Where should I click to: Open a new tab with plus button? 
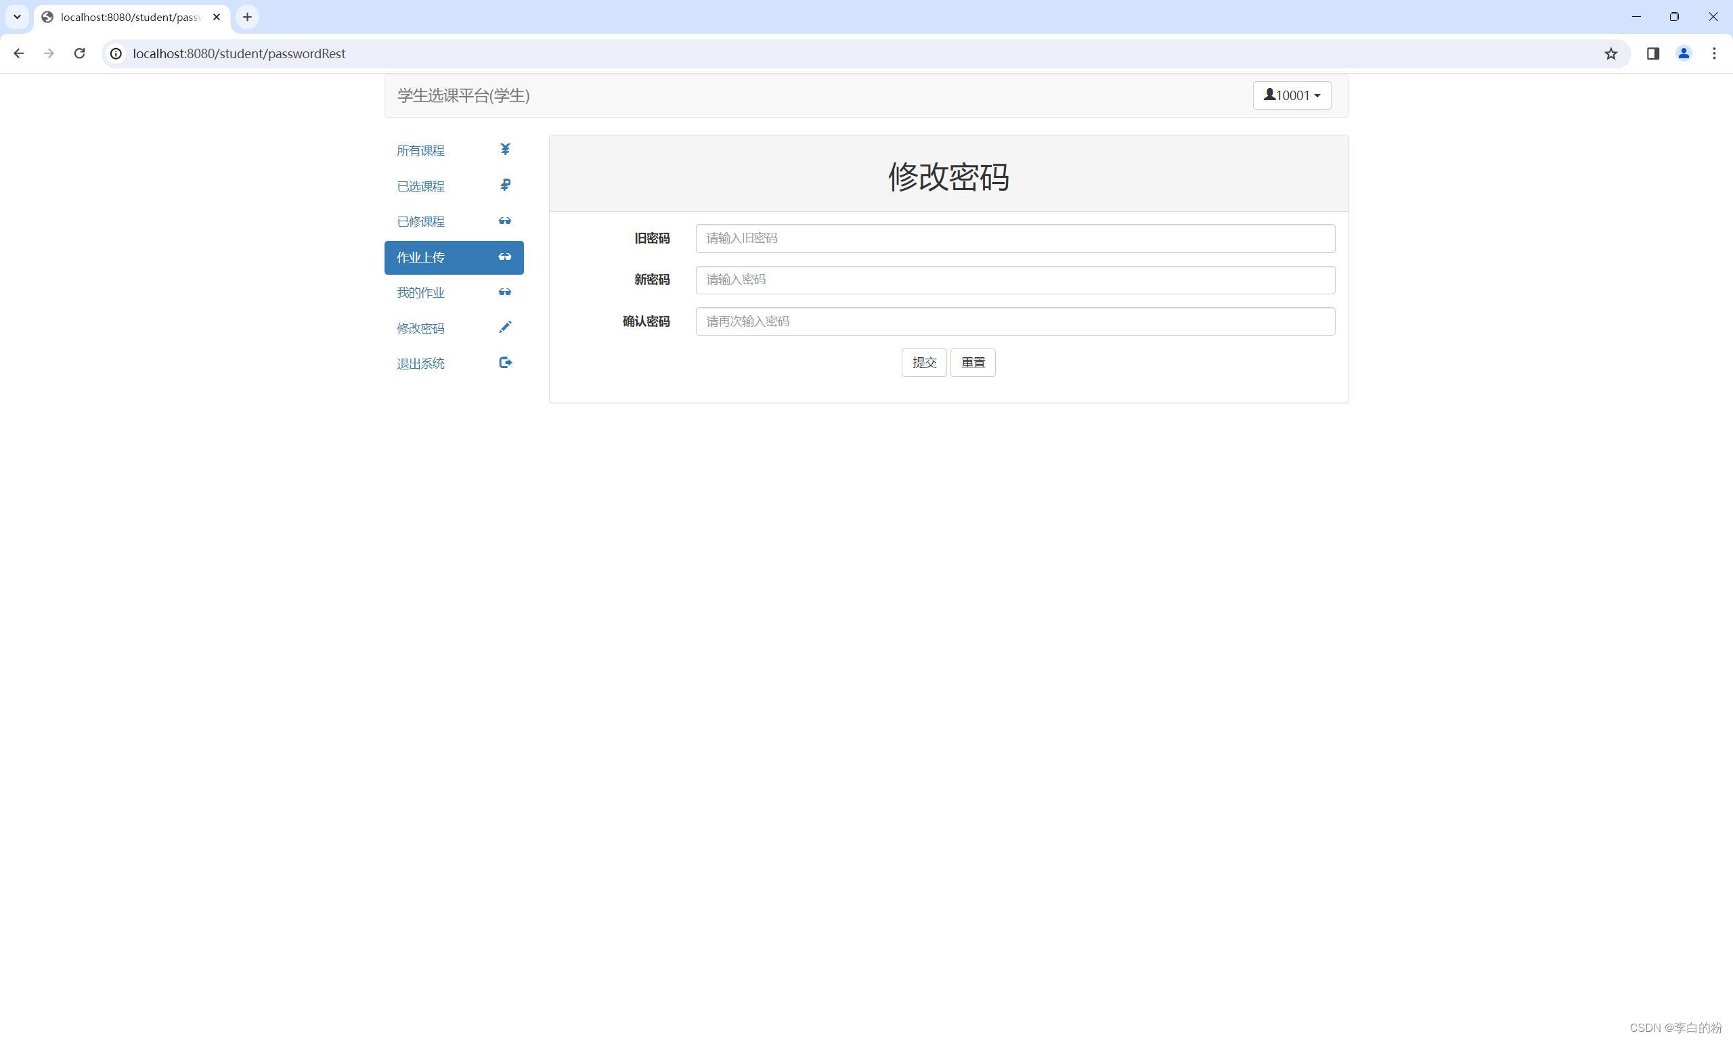click(247, 17)
